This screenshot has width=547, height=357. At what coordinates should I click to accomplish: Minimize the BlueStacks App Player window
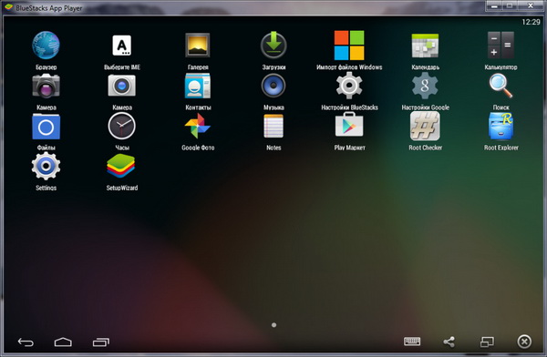coord(494,6)
